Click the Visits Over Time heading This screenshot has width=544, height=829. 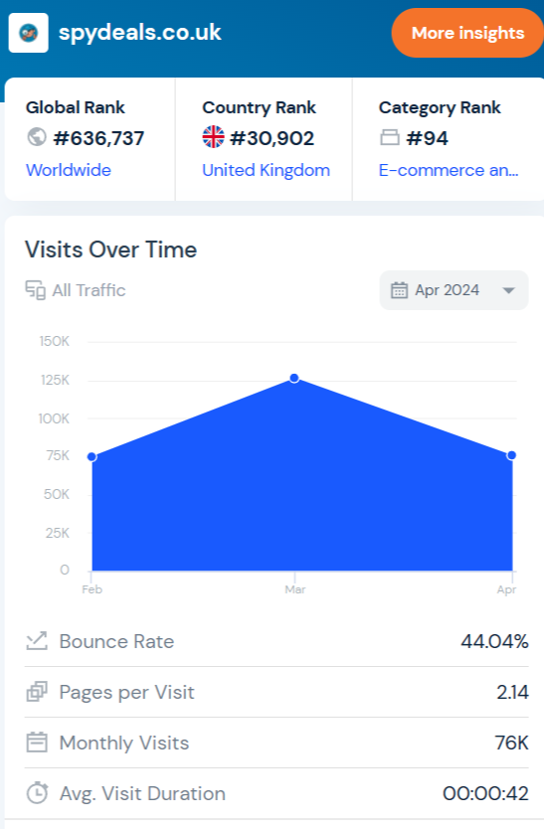click(x=110, y=249)
